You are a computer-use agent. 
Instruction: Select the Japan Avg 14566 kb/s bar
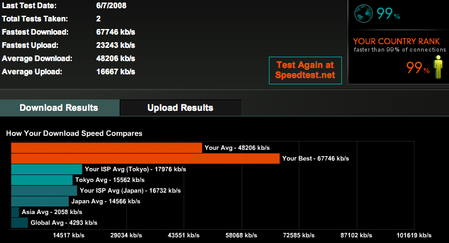click(x=40, y=201)
